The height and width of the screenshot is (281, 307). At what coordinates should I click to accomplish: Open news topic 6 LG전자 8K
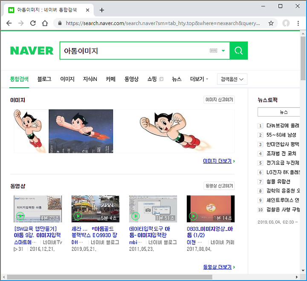tap(283, 172)
